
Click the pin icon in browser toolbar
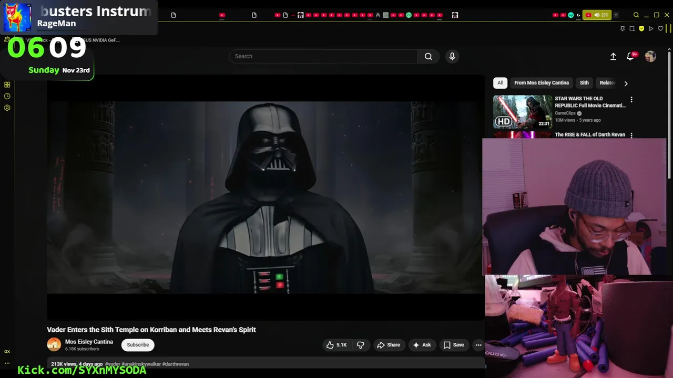point(623,28)
